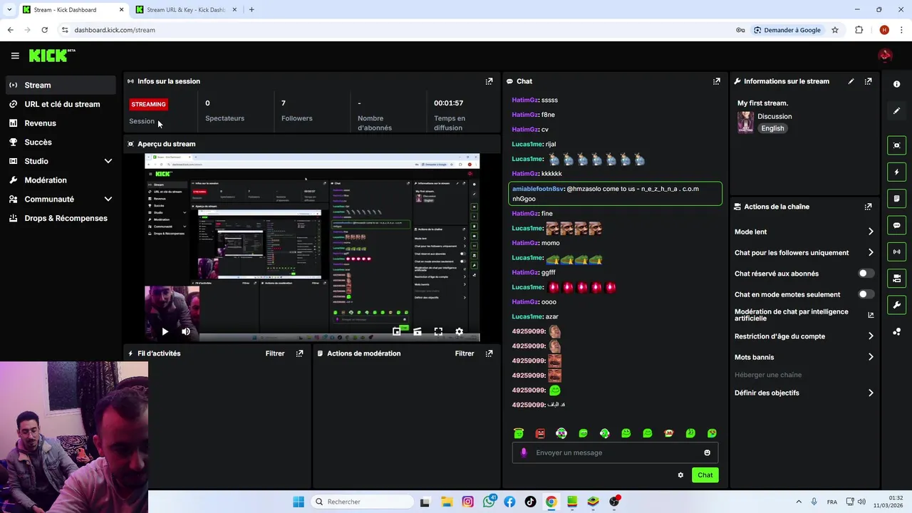Click Demander à Google in address bar

click(x=787, y=30)
